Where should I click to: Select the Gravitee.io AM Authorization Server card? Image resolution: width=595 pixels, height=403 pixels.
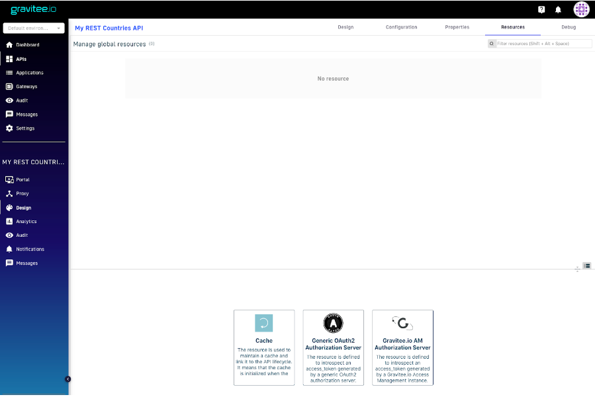tap(402, 347)
